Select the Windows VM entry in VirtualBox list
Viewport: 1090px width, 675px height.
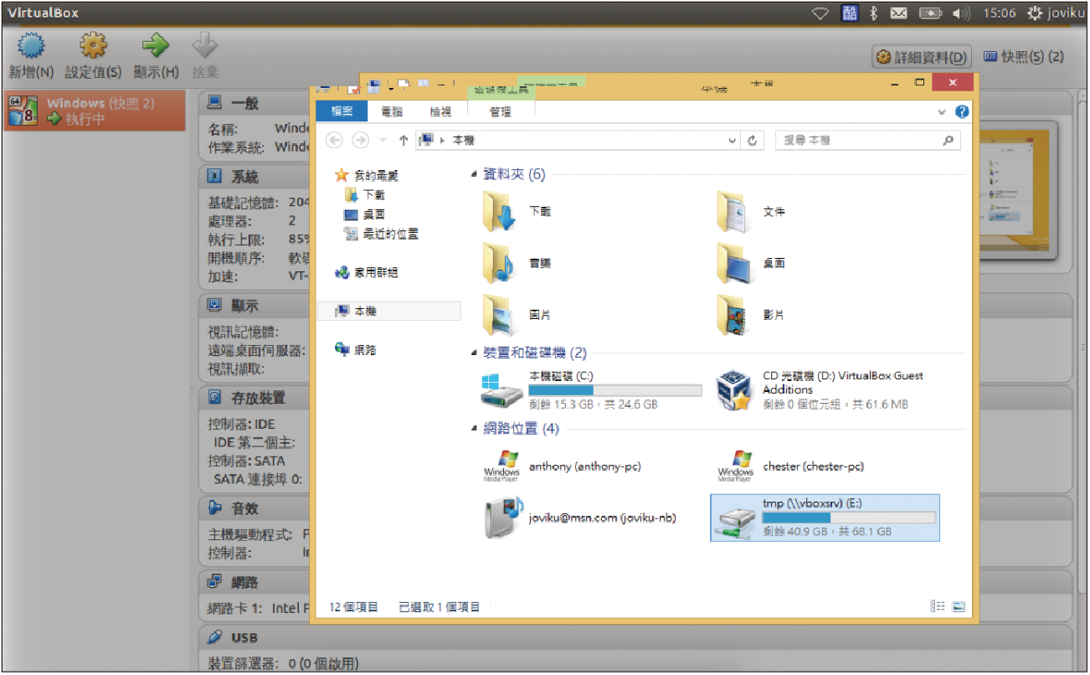(x=95, y=111)
